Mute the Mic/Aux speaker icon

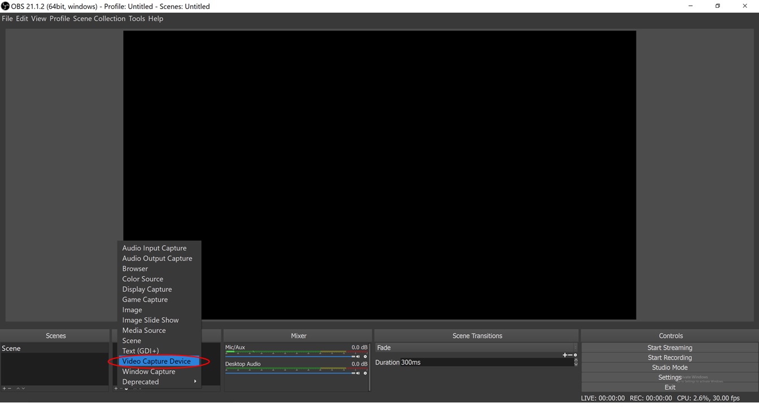358,357
